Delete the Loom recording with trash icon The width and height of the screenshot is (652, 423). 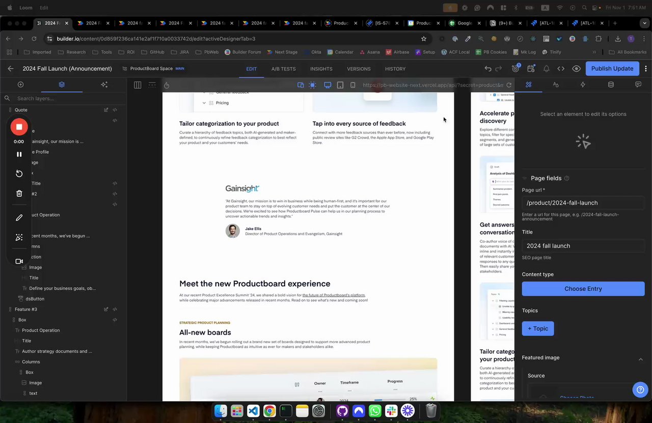click(x=19, y=193)
